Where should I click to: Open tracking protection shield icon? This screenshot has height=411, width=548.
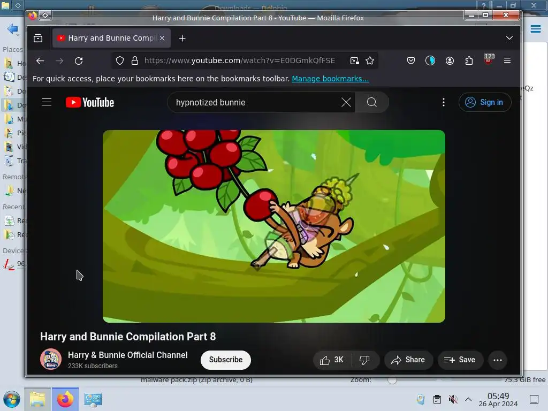coord(120,61)
